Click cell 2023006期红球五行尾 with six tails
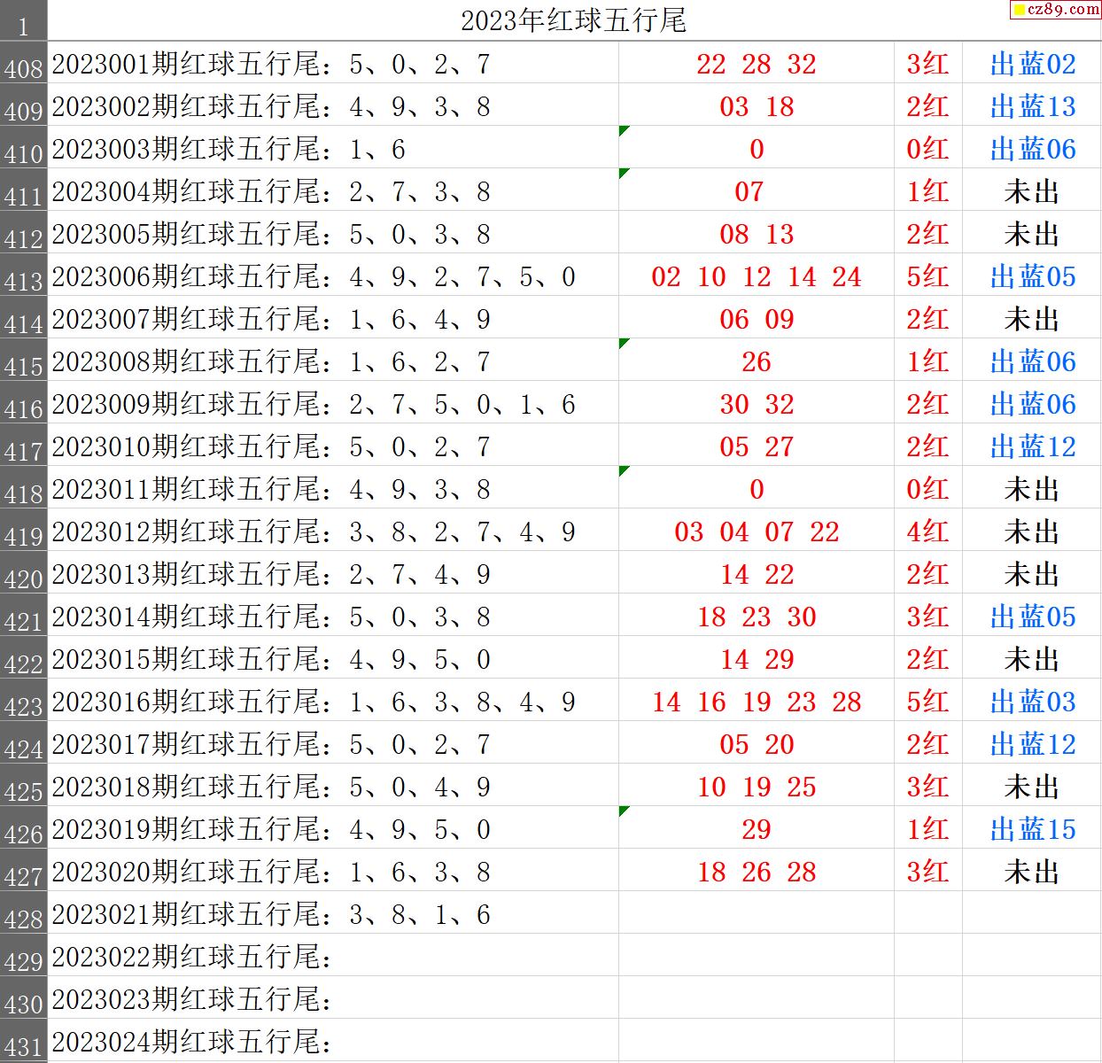Screen dimensions: 1102x1063 coord(333,275)
